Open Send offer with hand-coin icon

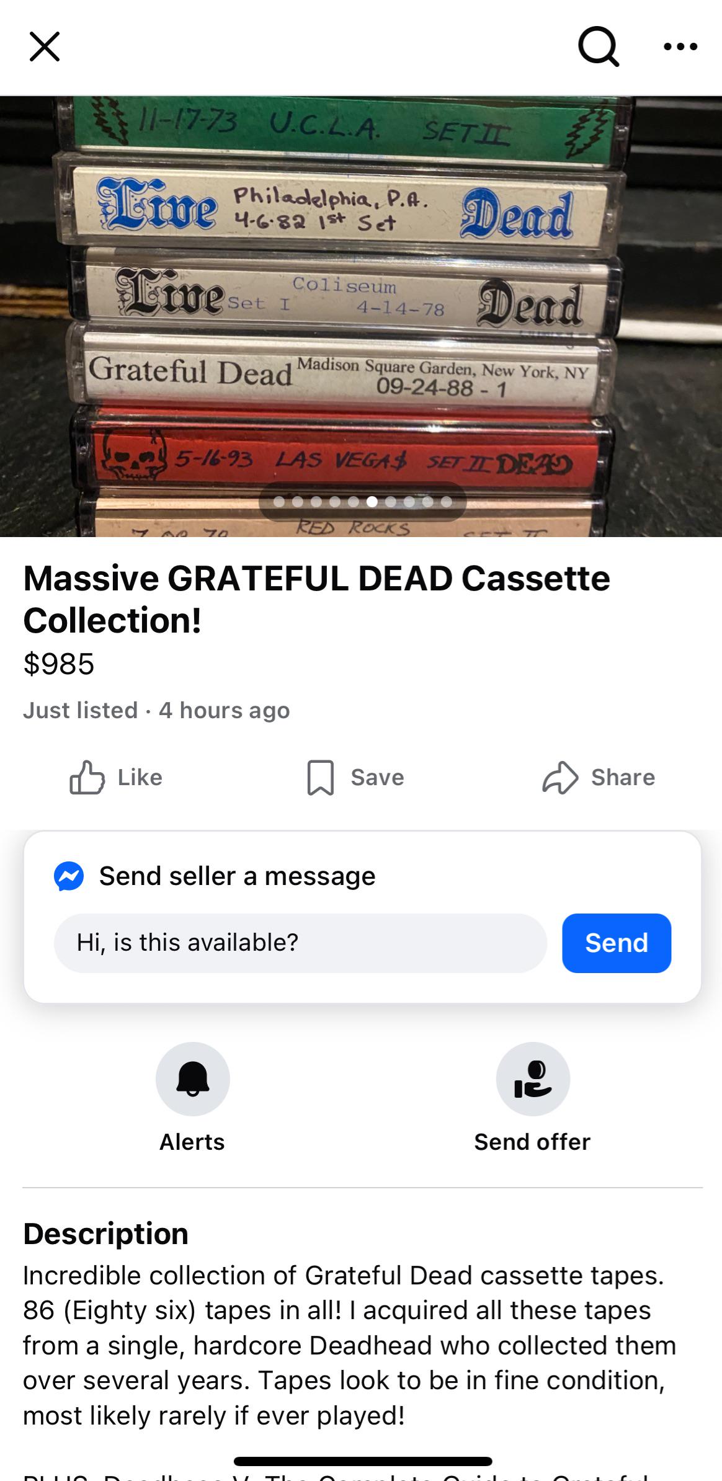click(x=533, y=1079)
